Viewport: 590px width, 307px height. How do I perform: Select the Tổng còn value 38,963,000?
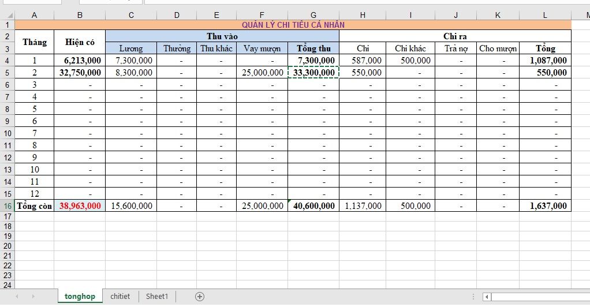tap(80, 206)
